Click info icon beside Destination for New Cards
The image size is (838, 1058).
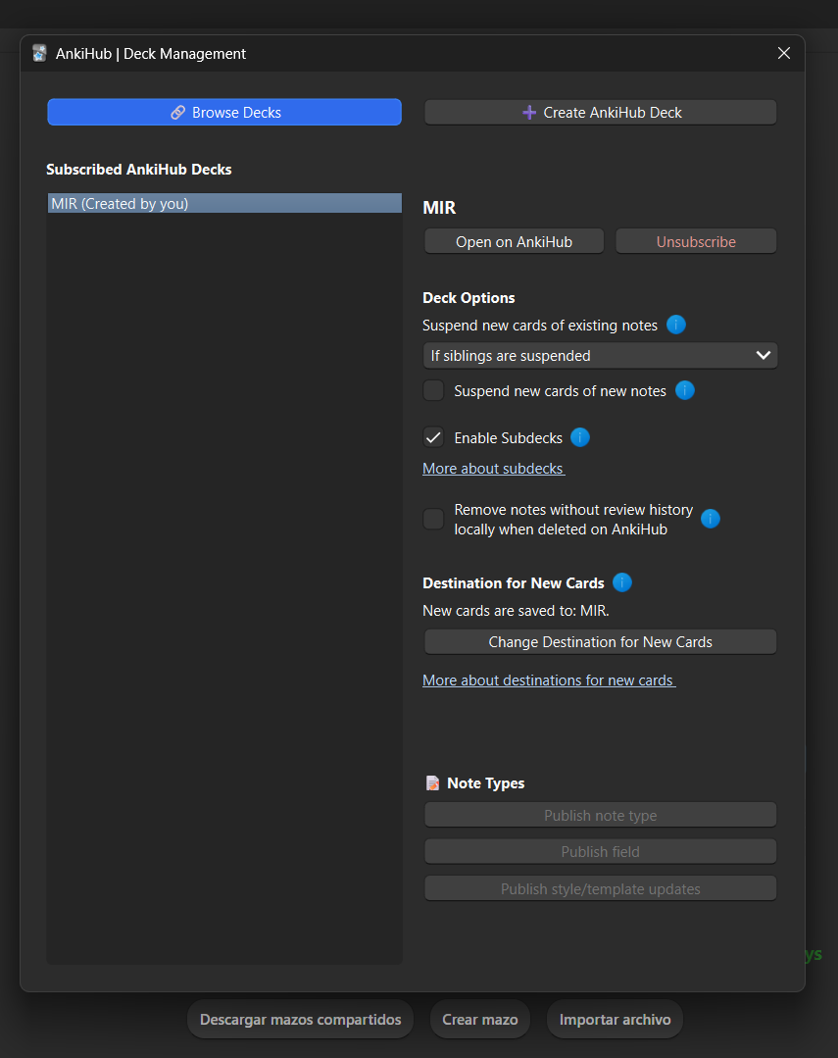pos(622,582)
